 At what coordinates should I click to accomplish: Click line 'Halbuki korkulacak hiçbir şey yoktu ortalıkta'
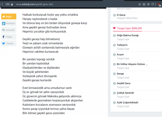50,15
